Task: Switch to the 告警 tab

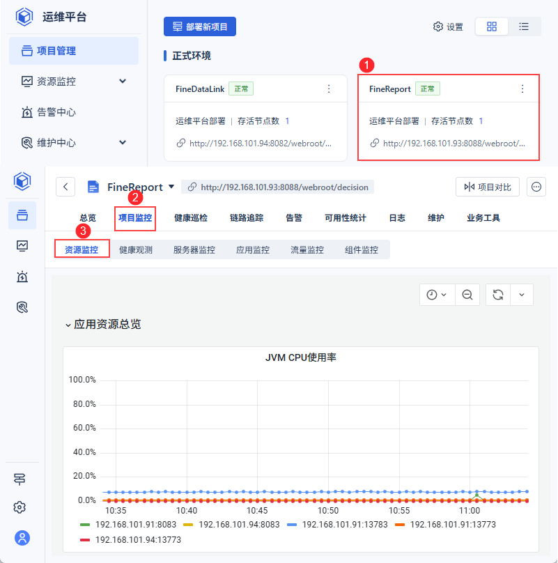Action: pyautogui.click(x=294, y=218)
